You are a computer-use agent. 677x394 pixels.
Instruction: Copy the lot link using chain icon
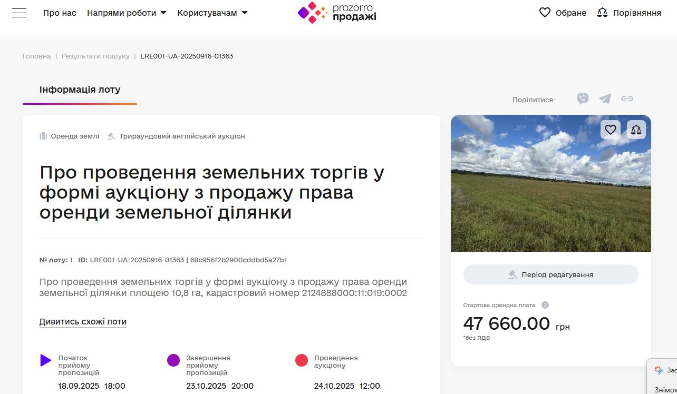[627, 99]
